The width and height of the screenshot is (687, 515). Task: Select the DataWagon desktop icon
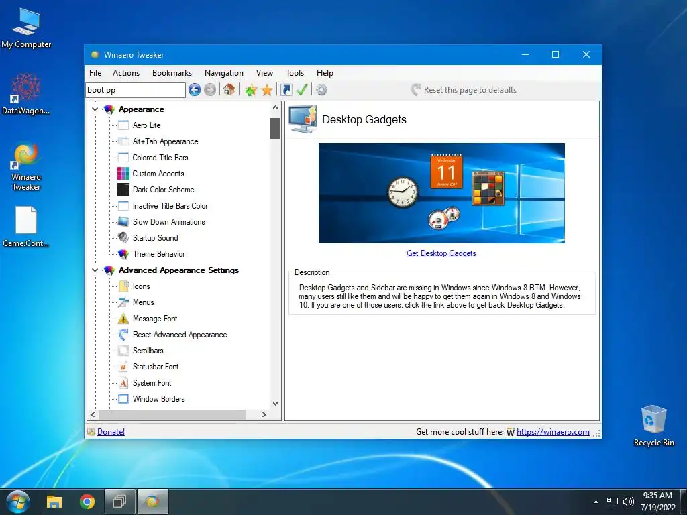tap(26, 94)
